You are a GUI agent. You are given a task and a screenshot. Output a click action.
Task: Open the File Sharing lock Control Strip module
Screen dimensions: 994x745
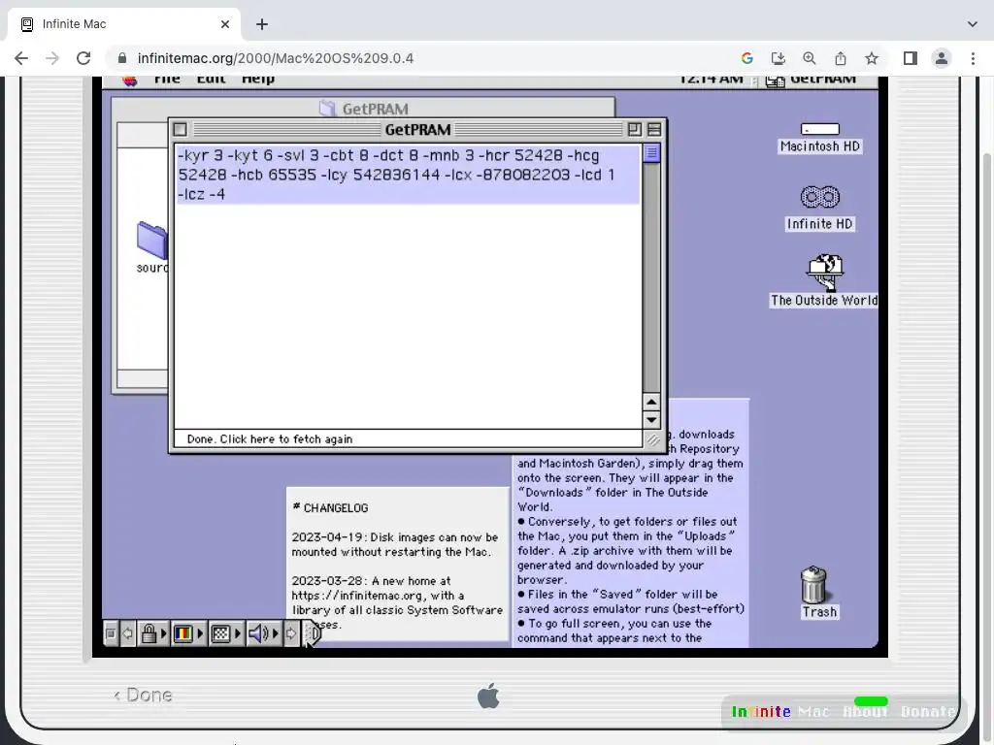[x=152, y=632]
